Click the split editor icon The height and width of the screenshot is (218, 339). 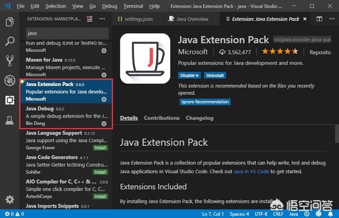coord(319,19)
